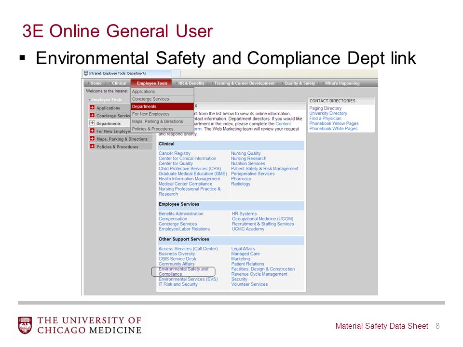
Task: Open Volunteer Services link
Action: pos(249,284)
